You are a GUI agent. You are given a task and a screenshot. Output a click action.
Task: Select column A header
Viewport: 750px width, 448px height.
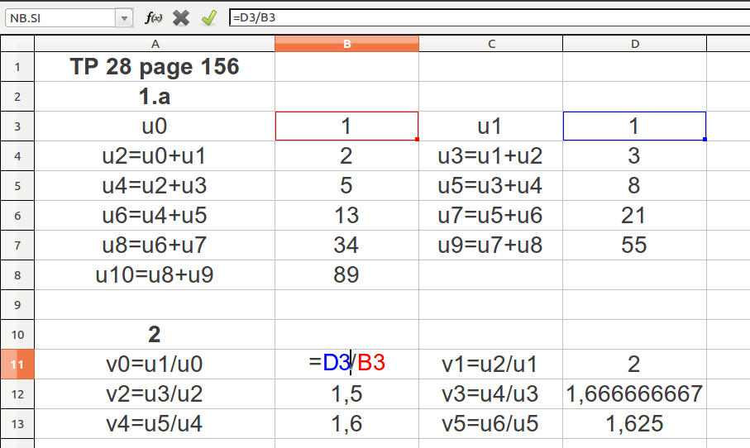[155, 44]
